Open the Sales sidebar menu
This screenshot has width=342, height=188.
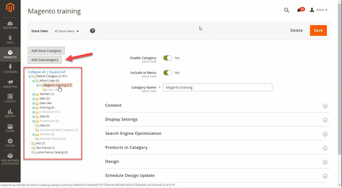[x=10, y=40]
